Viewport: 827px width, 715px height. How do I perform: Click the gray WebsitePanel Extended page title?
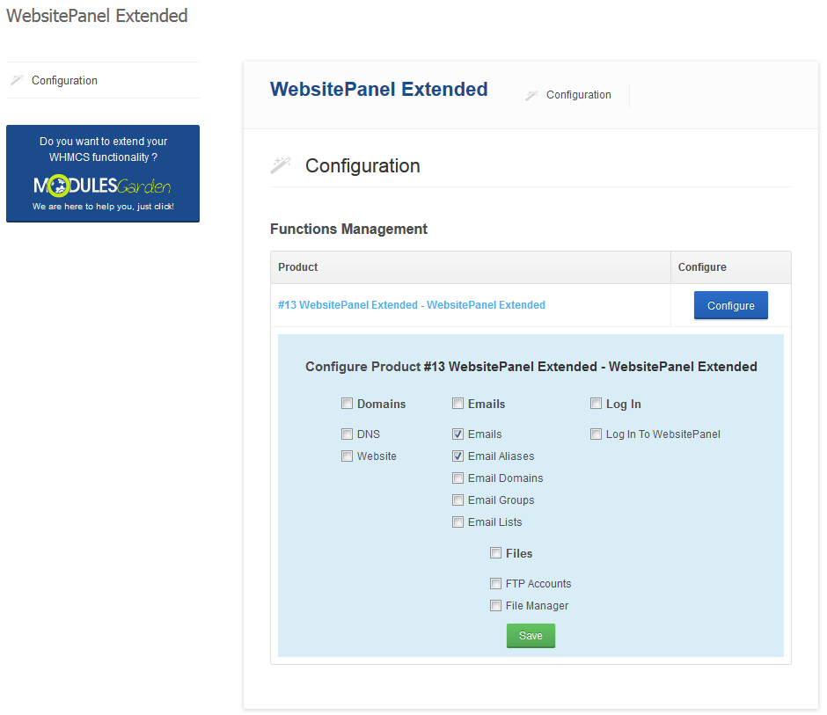tap(97, 16)
